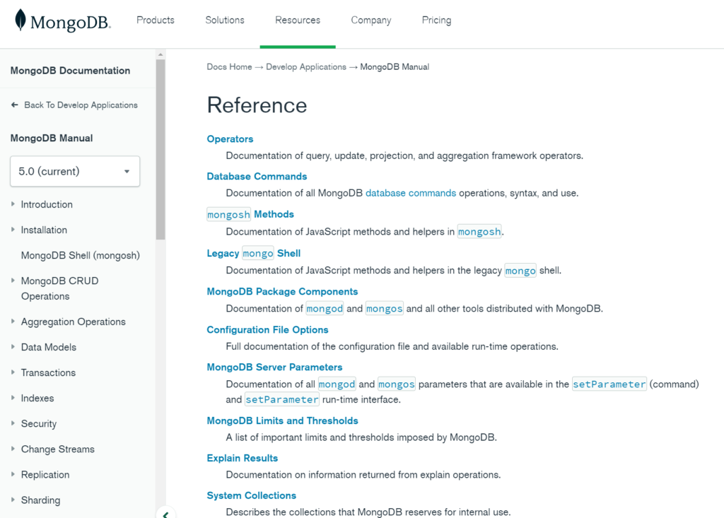724x518 pixels.
Task: Expand the Replication section
Action: tap(12, 474)
